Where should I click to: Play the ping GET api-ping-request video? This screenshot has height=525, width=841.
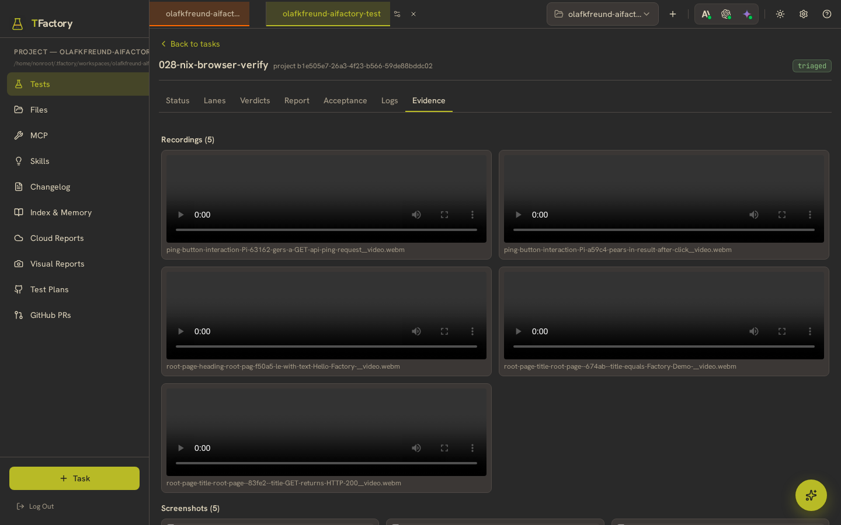[180, 215]
